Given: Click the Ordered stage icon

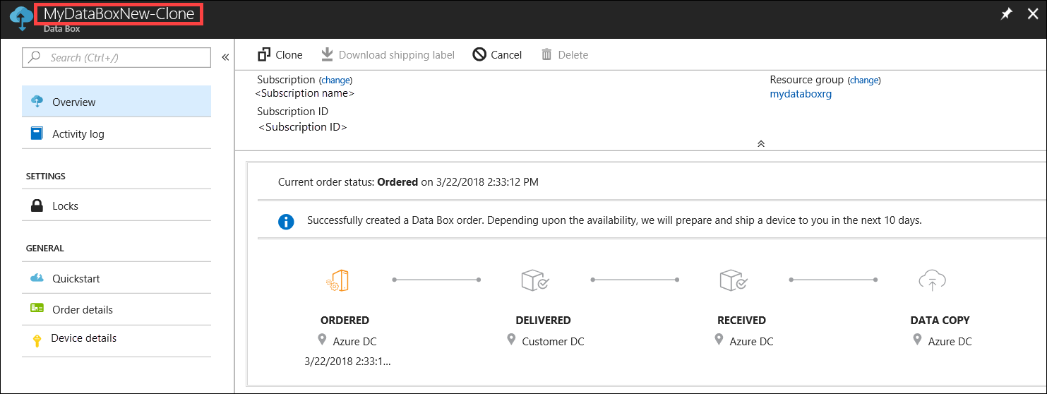Looking at the screenshot, I should point(338,280).
